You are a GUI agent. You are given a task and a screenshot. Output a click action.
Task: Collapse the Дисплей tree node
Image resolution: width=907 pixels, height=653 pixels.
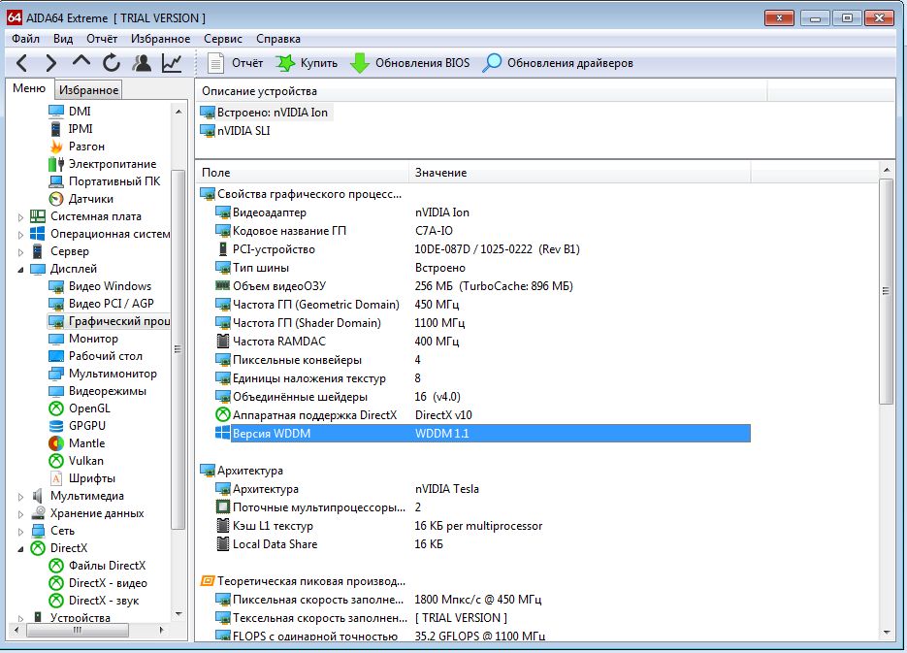pyautogui.click(x=20, y=270)
